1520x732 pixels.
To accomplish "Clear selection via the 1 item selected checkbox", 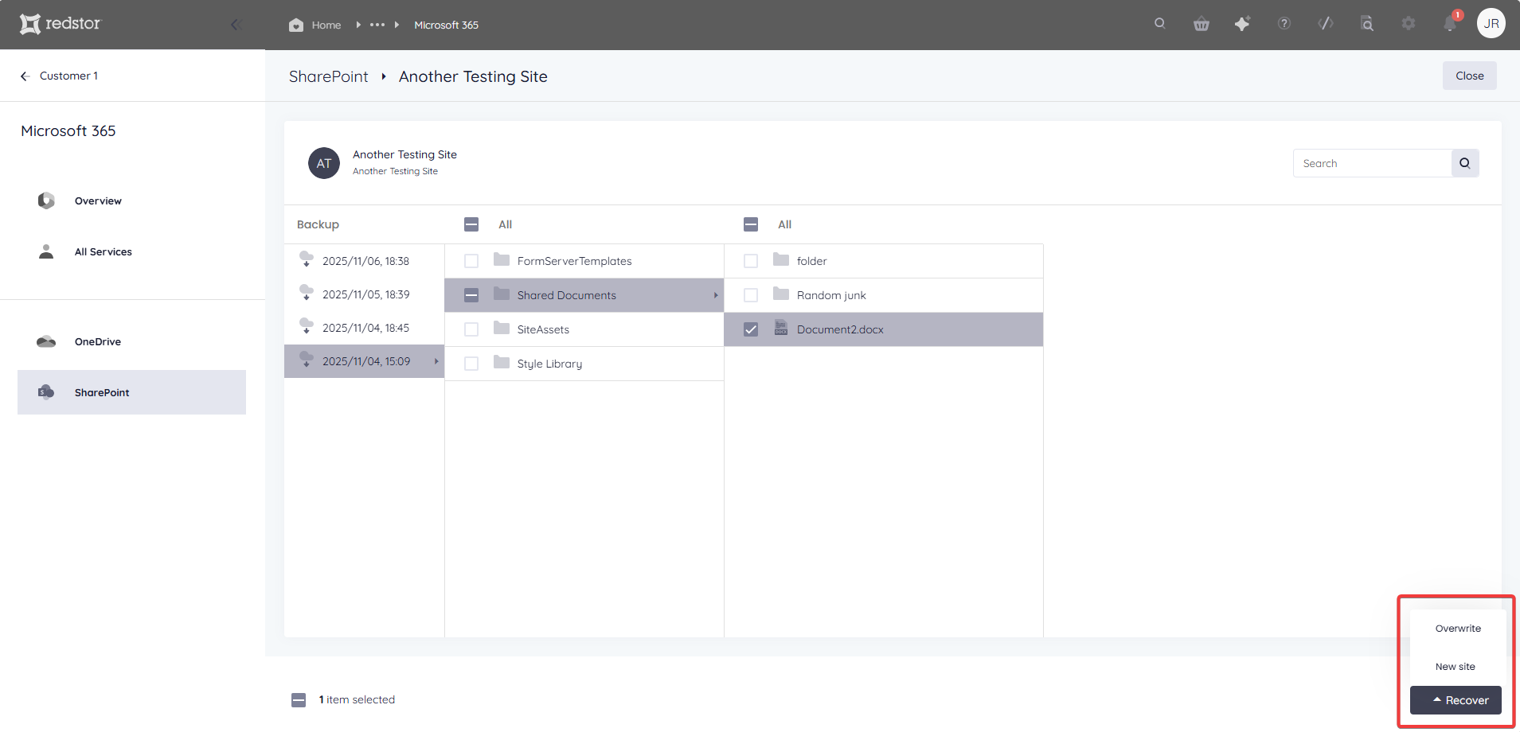I will pyautogui.click(x=299, y=700).
